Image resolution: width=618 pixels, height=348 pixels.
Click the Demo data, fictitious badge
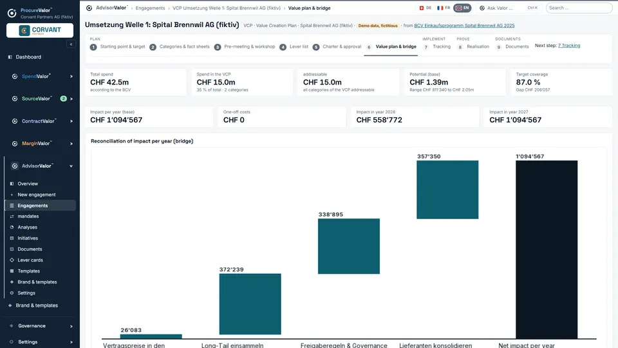click(378, 26)
